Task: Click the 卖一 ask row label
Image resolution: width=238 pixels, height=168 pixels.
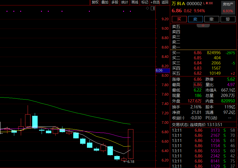Action: 176,47
